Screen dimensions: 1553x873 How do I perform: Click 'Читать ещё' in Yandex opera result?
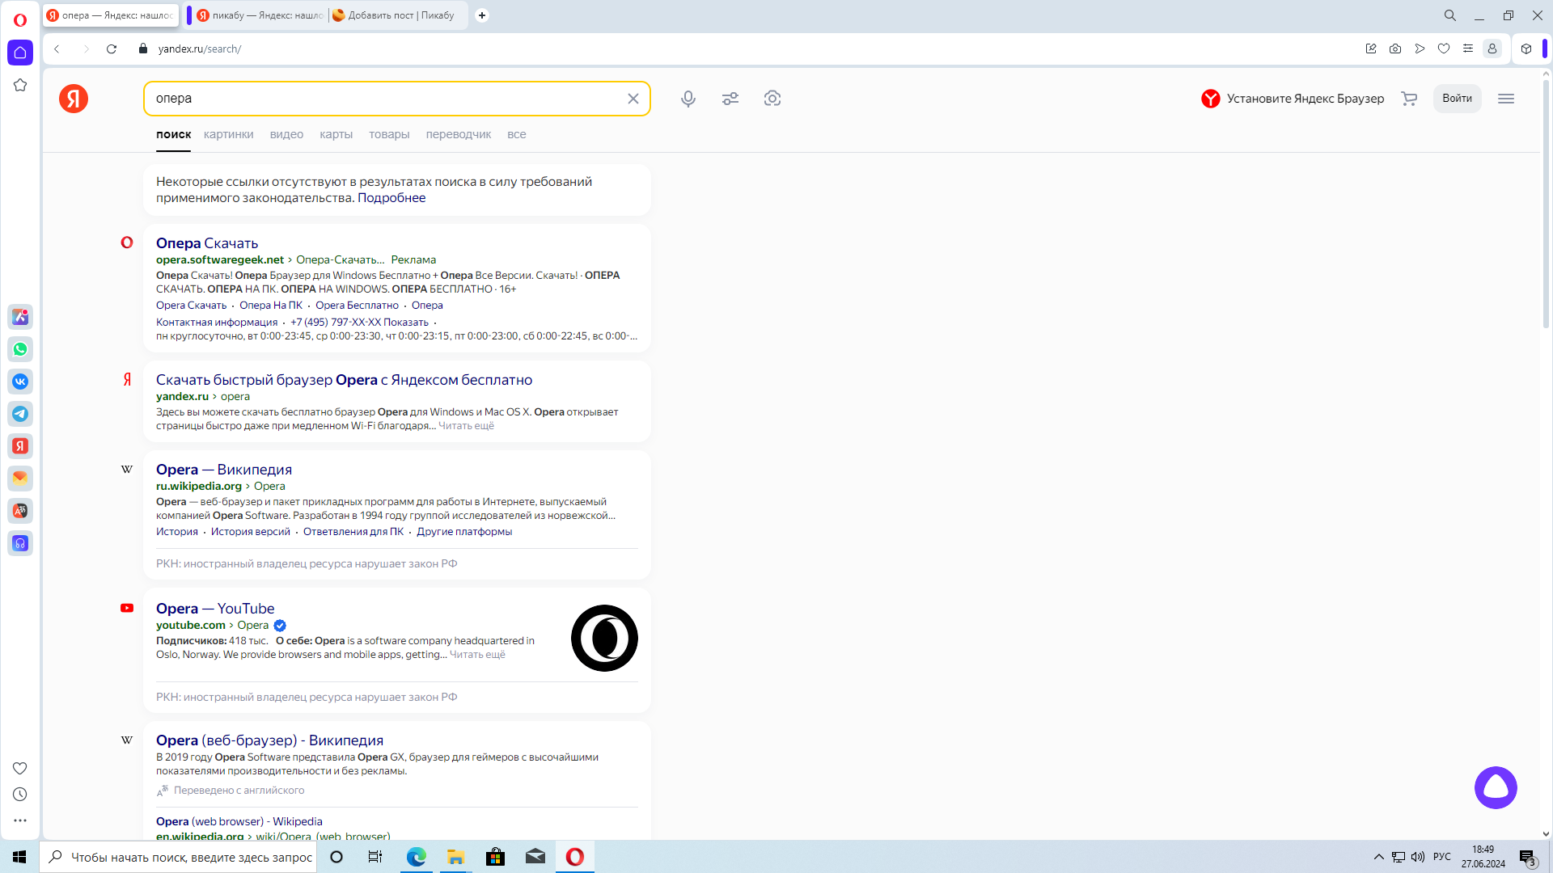pos(466,426)
